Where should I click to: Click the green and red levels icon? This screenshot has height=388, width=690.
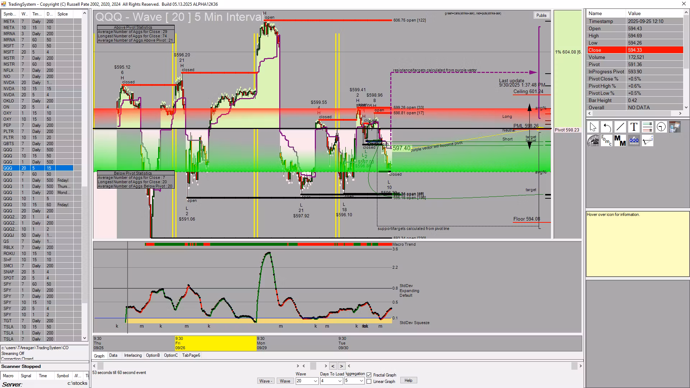point(648,127)
